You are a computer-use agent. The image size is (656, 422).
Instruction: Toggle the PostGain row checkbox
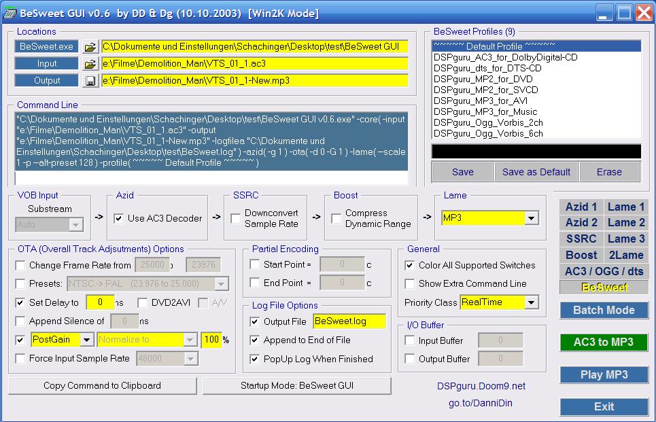pyautogui.click(x=20, y=340)
